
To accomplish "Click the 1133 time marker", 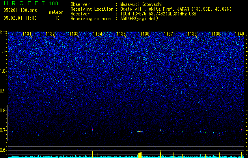I will click(x=74, y=34).
